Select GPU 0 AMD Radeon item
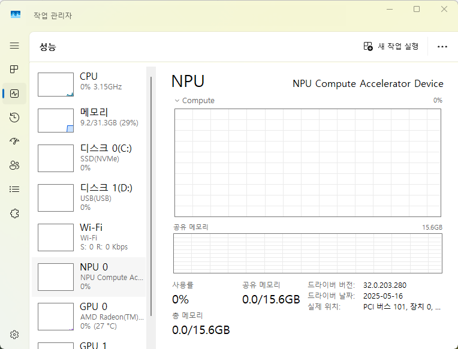Image resolution: width=458 pixels, height=349 pixels. 90,316
